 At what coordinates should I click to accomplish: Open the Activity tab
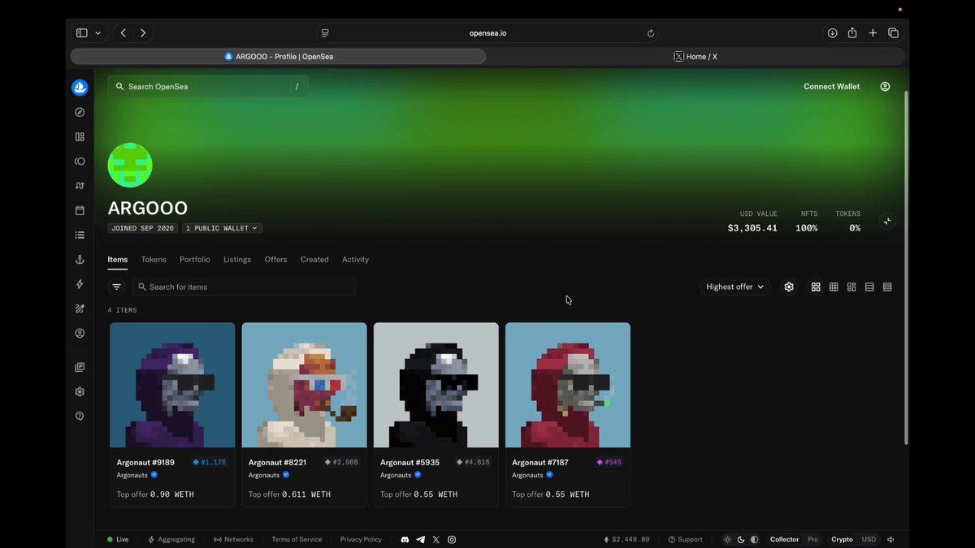pos(355,260)
